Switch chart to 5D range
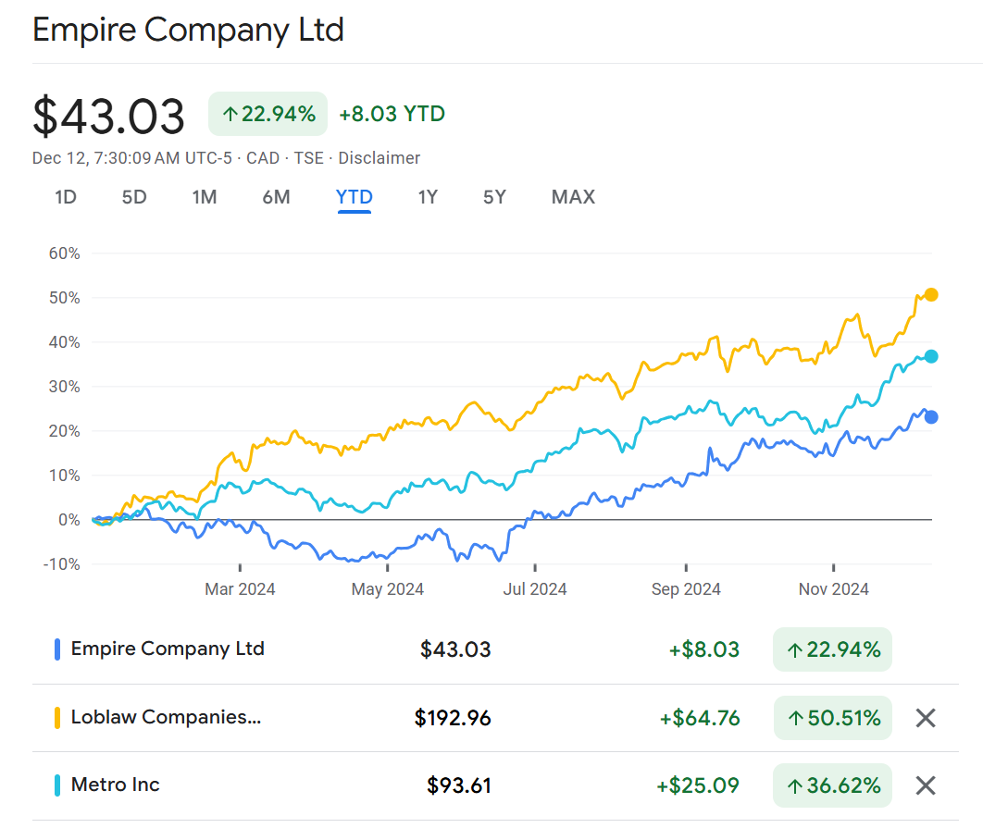The height and width of the screenshot is (828, 983). pos(134,197)
